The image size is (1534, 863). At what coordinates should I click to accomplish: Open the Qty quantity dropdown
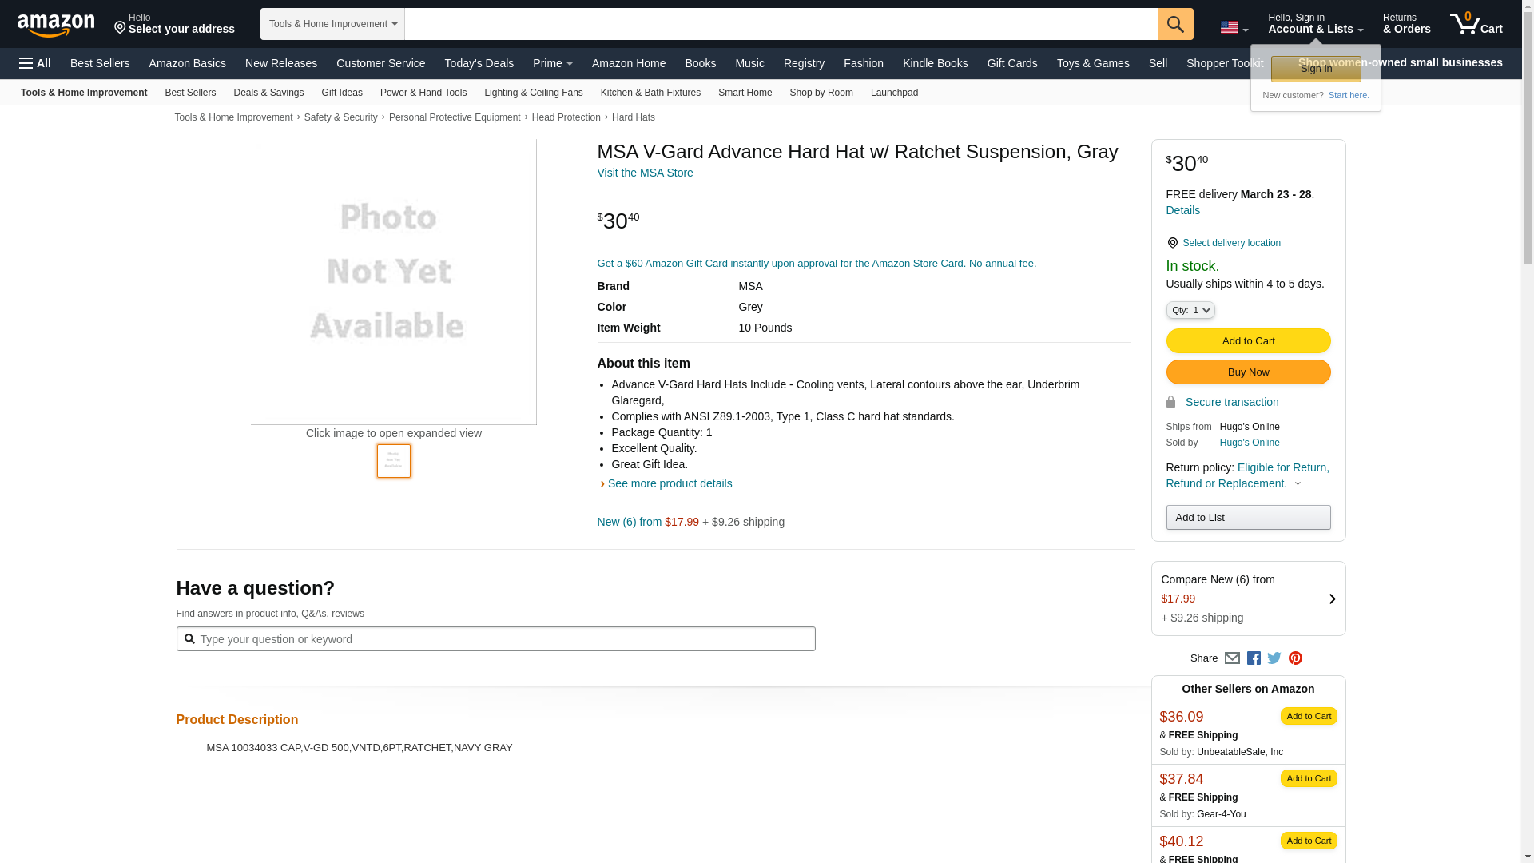[1190, 310]
